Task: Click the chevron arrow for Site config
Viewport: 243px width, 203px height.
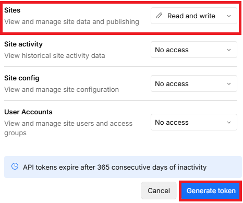Action: coord(229,84)
